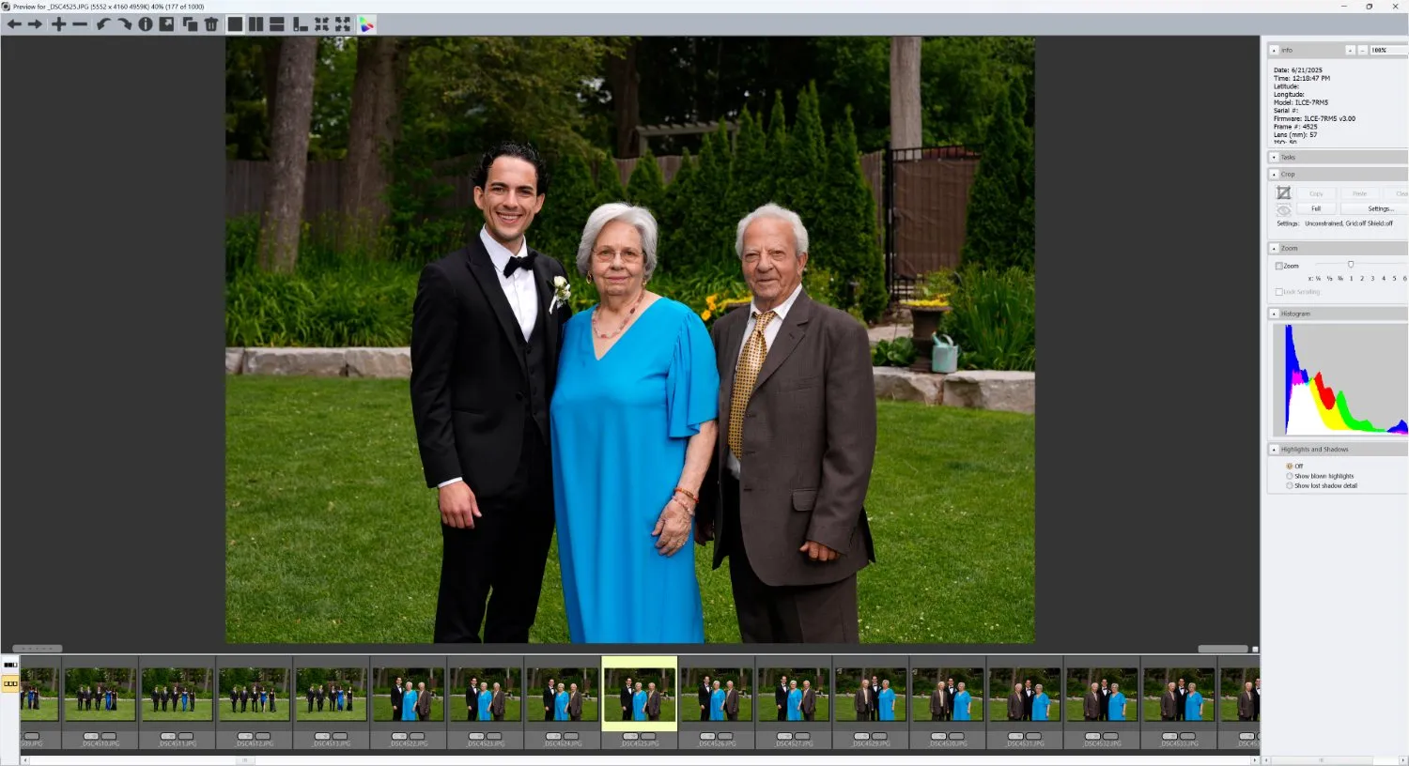Select the DSC4526.JPG thumbnail in filmstrip
The width and height of the screenshot is (1409, 766).
(x=716, y=693)
